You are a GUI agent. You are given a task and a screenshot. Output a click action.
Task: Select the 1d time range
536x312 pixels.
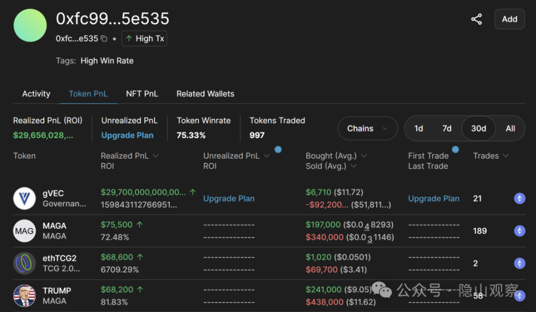pos(419,128)
